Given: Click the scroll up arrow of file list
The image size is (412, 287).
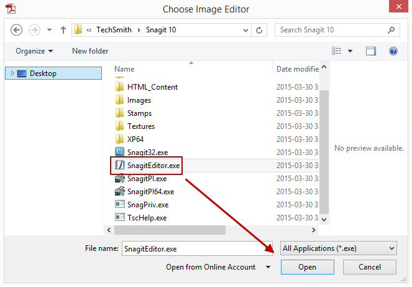Looking at the screenshot, I should point(324,67).
